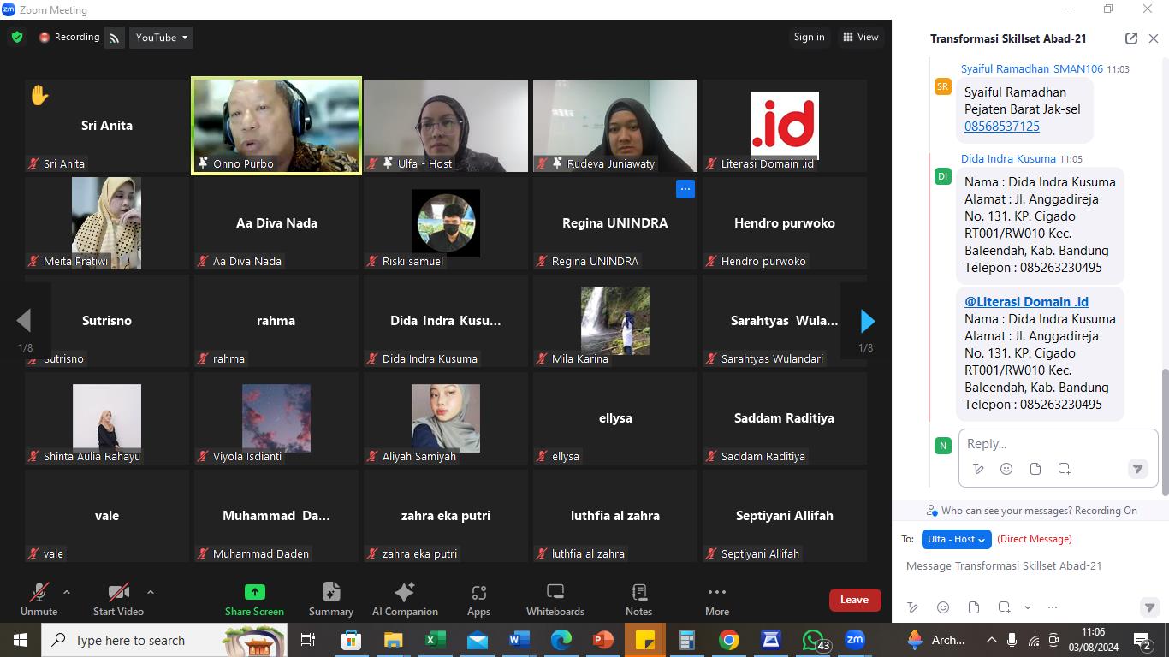The height and width of the screenshot is (657, 1169).
Task: Open the meeting Summary
Action: point(331,599)
